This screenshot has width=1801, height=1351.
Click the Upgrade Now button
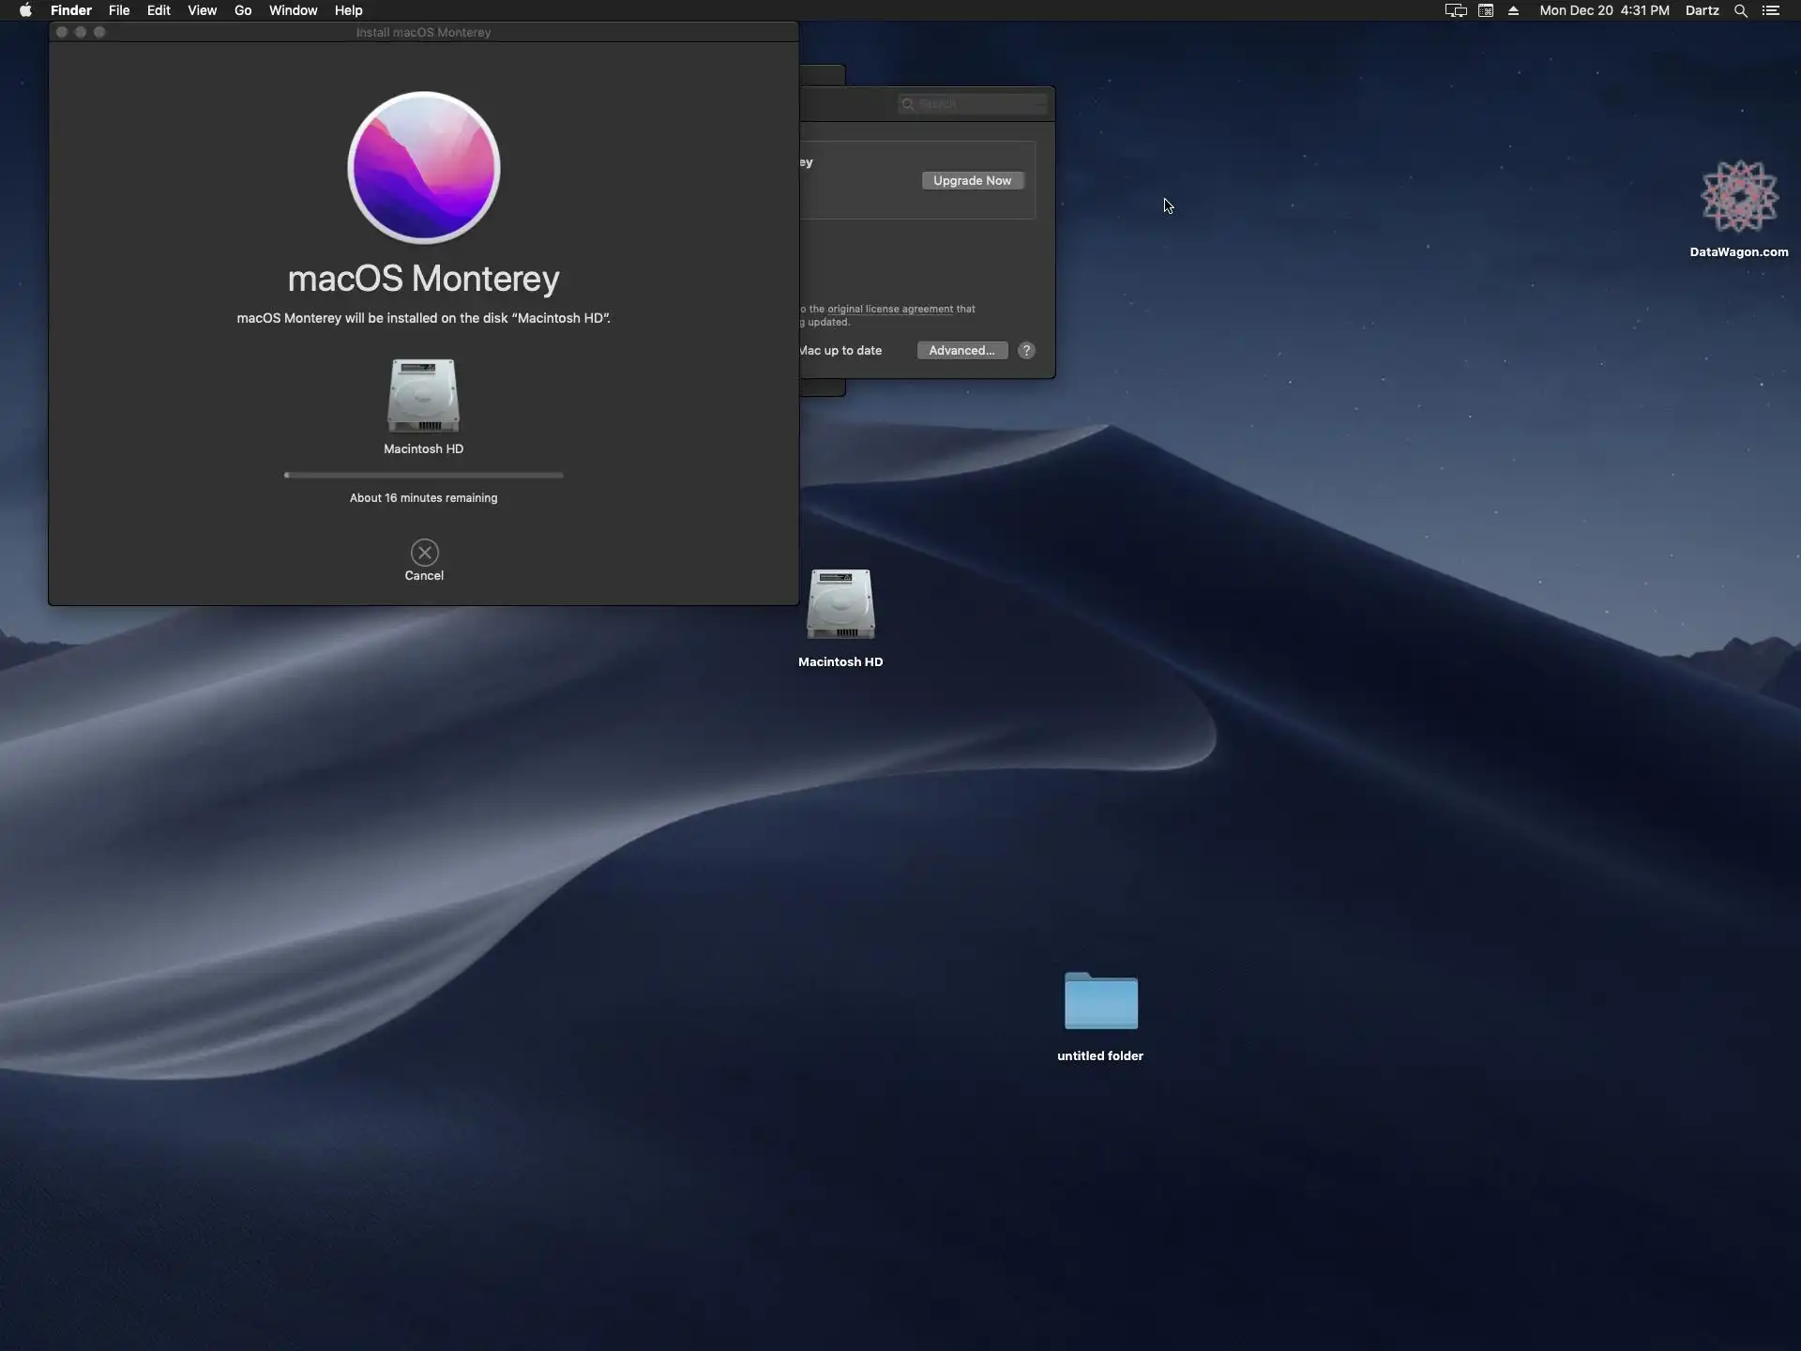point(972,180)
